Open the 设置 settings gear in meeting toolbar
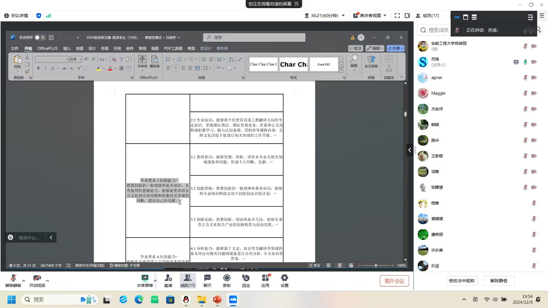 tap(285, 281)
